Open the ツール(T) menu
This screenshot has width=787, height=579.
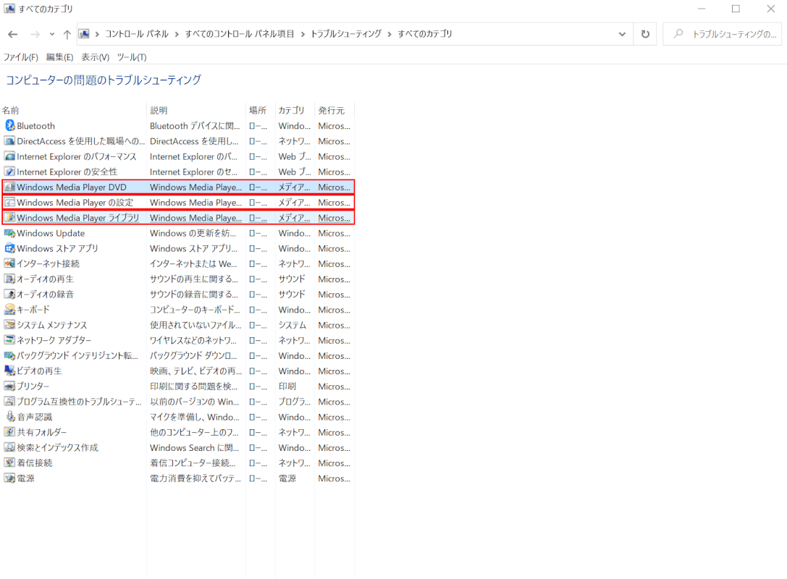(x=132, y=57)
